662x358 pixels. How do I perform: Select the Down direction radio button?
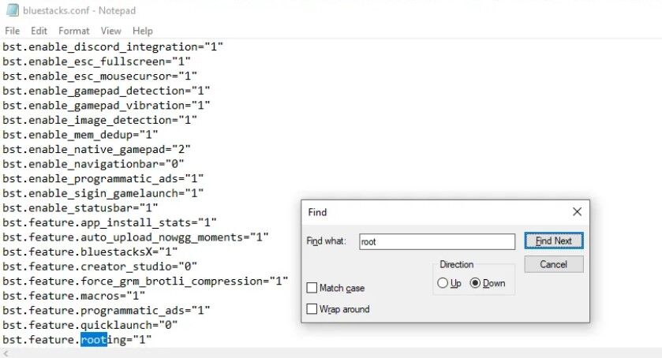475,283
